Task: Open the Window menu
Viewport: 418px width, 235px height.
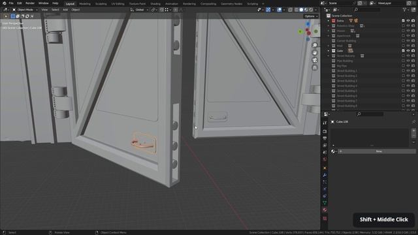Action: [44, 3]
